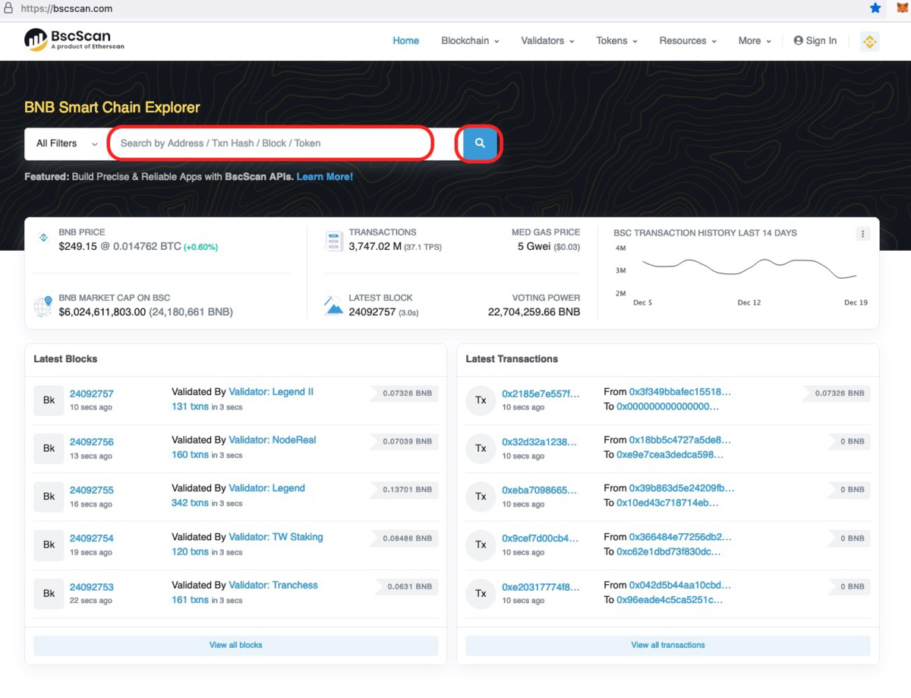Click the Learn More link
The height and width of the screenshot is (698, 911).
pyautogui.click(x=325, y=177)
